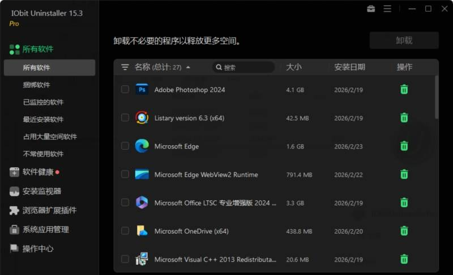This screenshot has width=453, height=275.
Task: Check the Adobe Photoshop 2024 checkbox
Action: (x=125, y=89)
